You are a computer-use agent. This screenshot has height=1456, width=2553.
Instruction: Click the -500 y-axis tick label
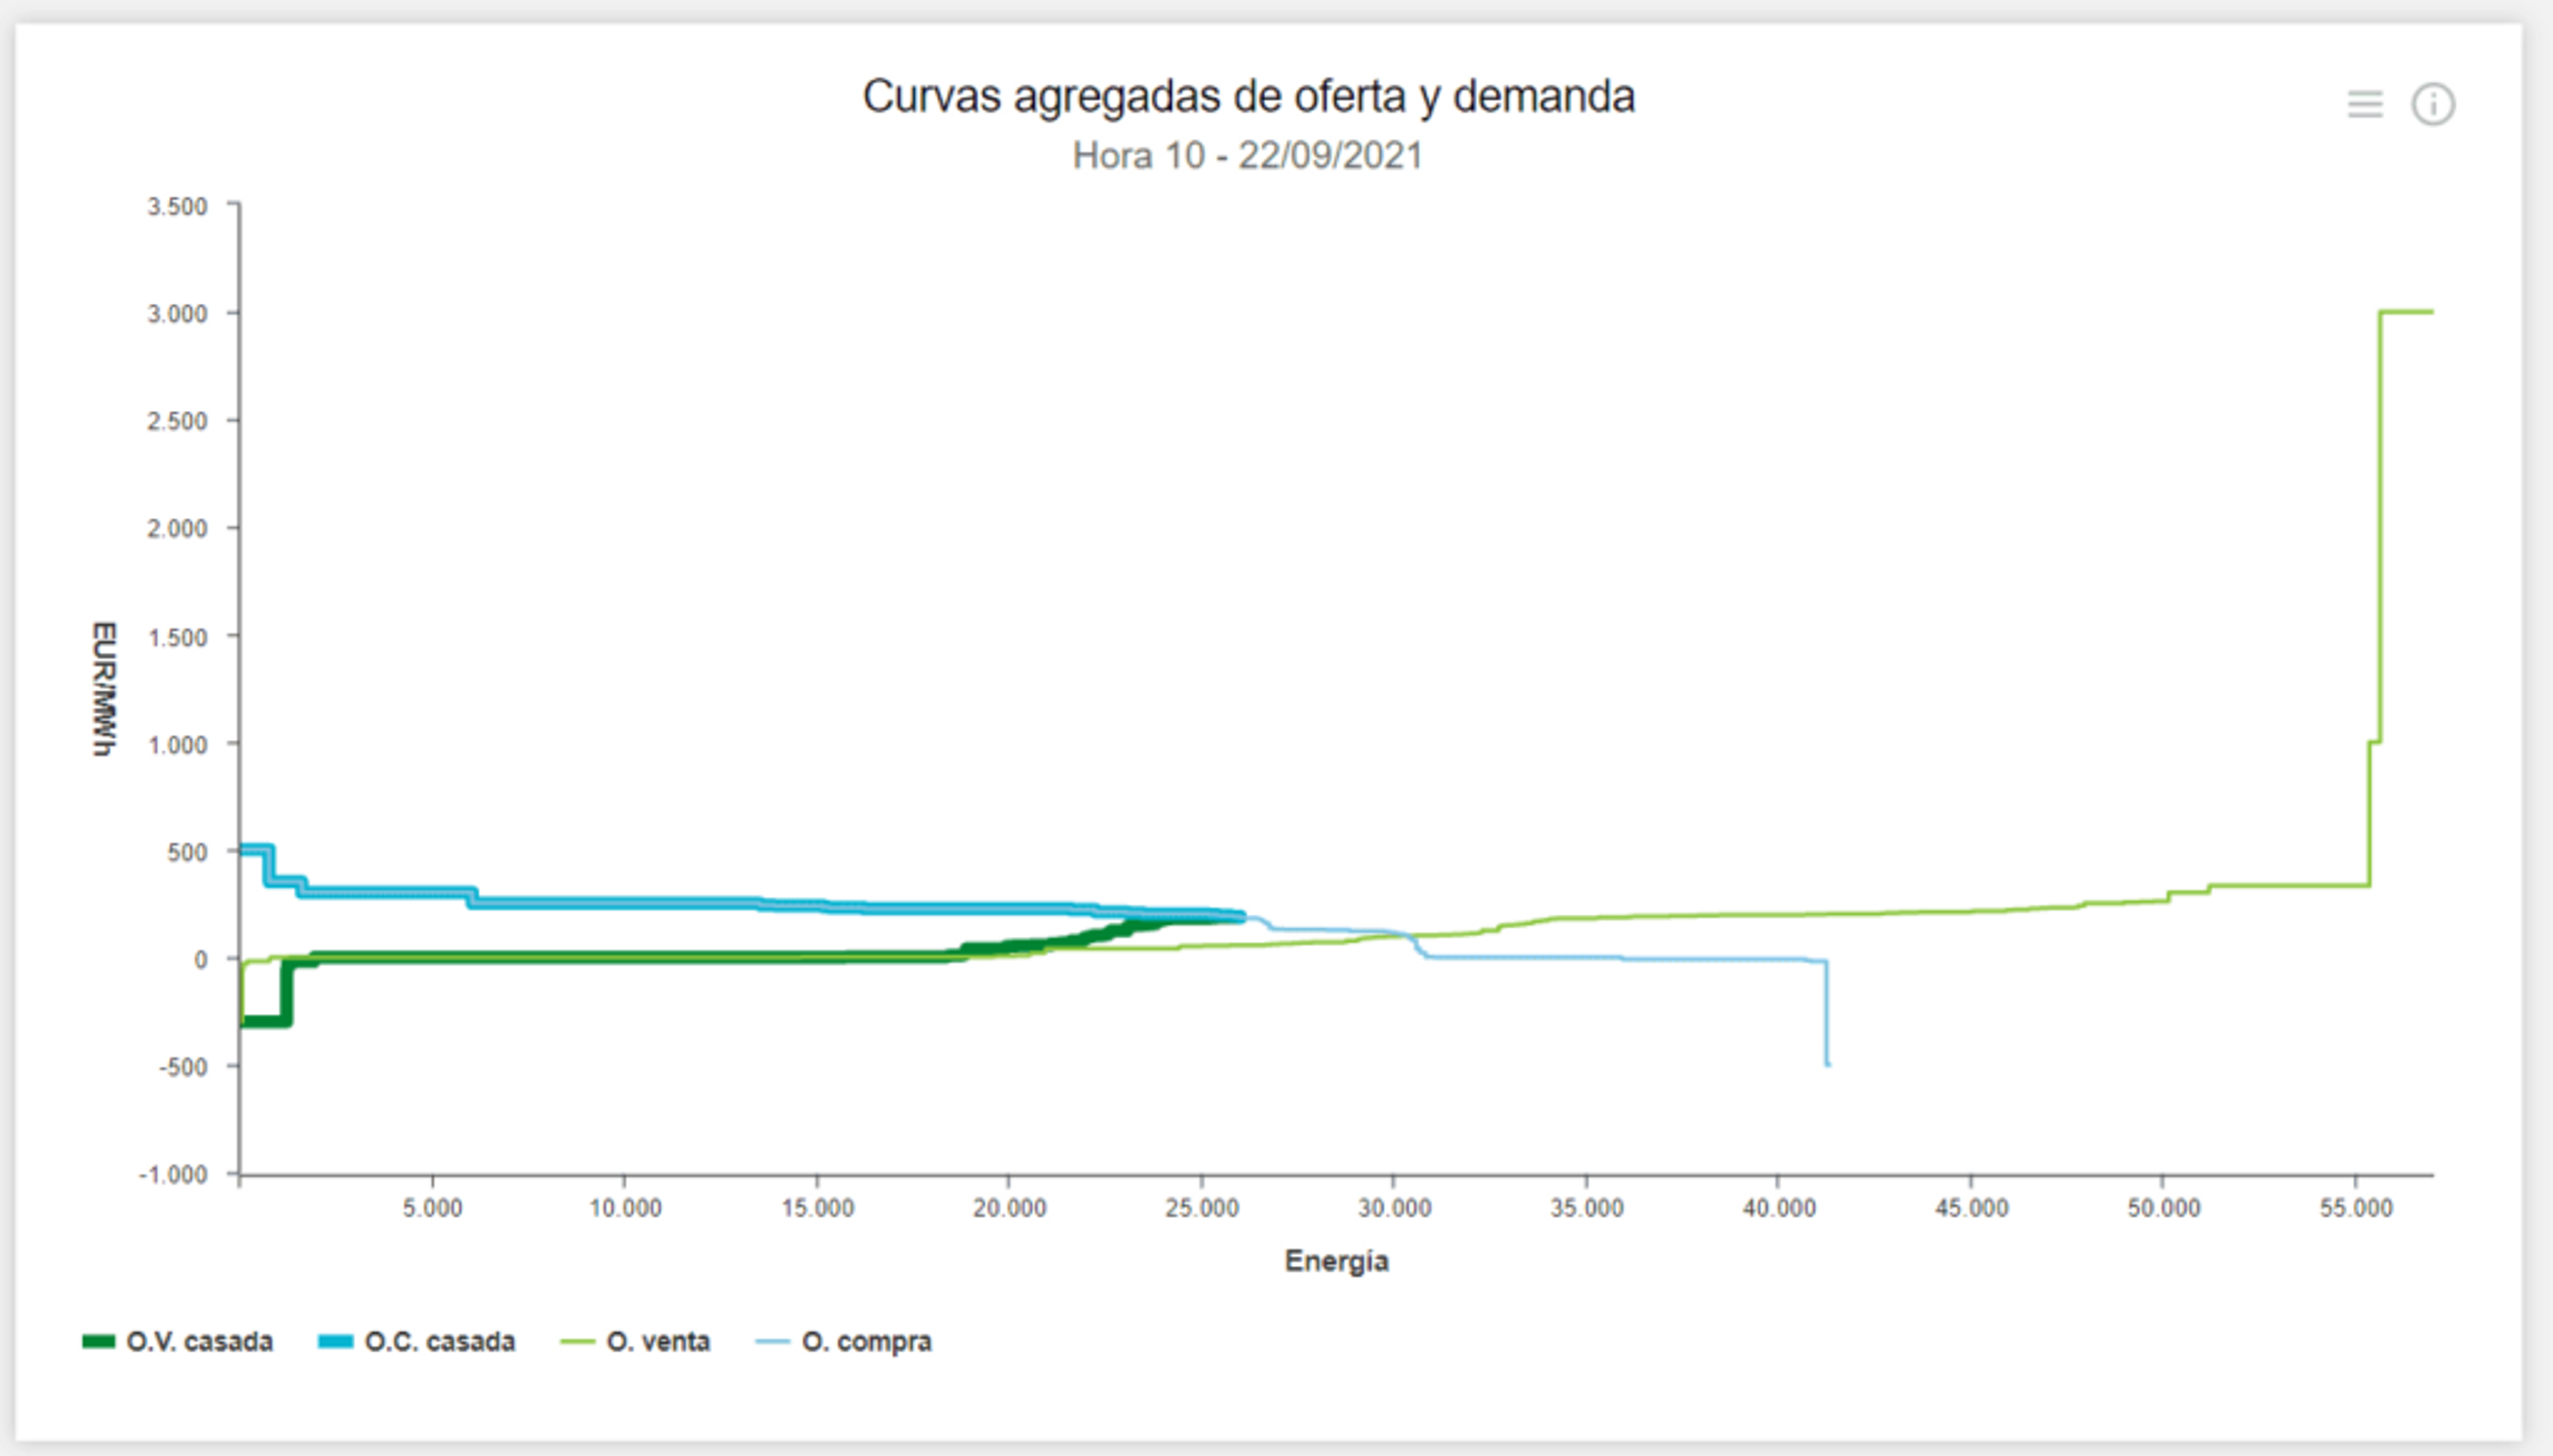(183, 1067)
